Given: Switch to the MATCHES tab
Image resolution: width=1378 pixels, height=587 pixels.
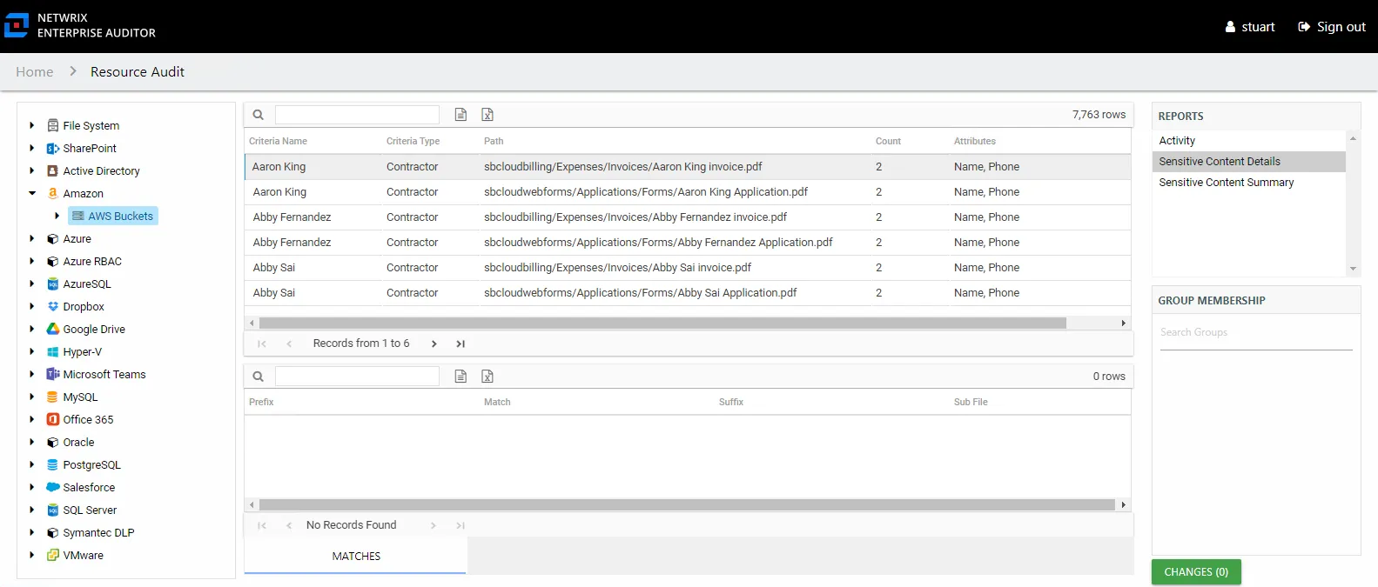Looking at the screenshot, I should pos(356,557).
